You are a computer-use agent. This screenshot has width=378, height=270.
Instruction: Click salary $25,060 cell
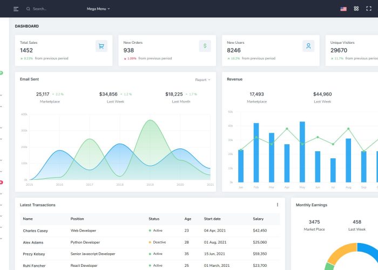(x=260, y=242)
